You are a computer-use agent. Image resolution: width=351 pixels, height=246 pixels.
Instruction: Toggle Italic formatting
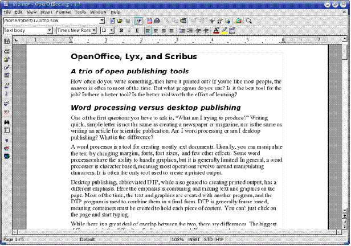[x=129, y=30]
